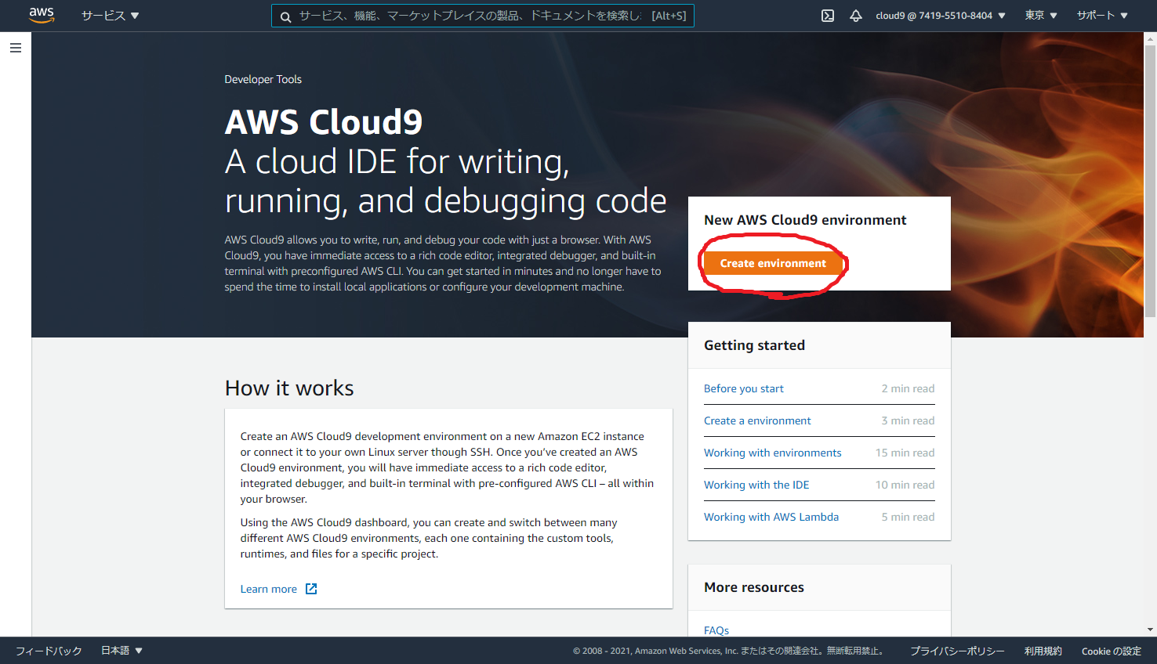Click the フィードバック feedback link

point(49,651)
